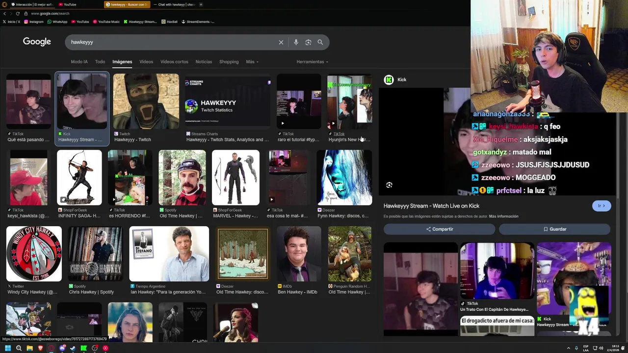Open the Windy City Hawkey logo image
Image resolution: width=628 pixels, height=353 pixels.
click(34, 254)
